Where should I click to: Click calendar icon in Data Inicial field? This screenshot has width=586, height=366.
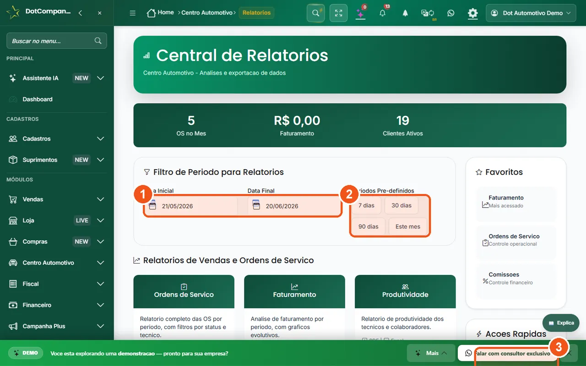point(153,205)
